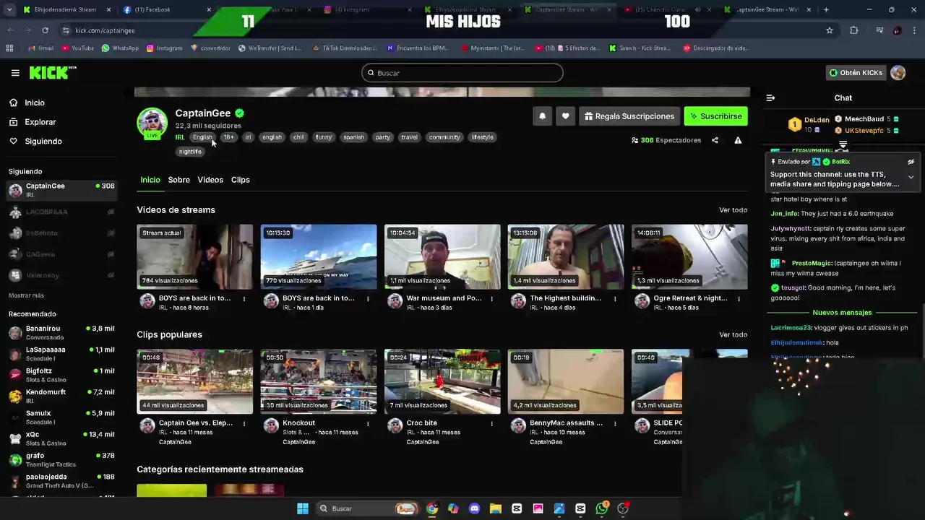The image size is (925, 520).
Task: Bookmark this page star icon
Action: pyautogui.click(x=830, y=30)
